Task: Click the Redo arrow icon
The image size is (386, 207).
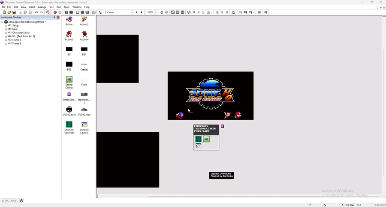Action: click(41, 12)
